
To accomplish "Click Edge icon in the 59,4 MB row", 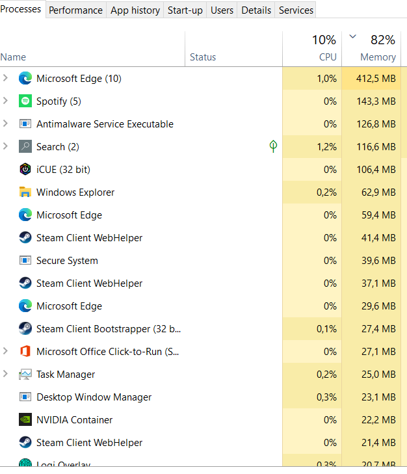I will tap(25, 215).
